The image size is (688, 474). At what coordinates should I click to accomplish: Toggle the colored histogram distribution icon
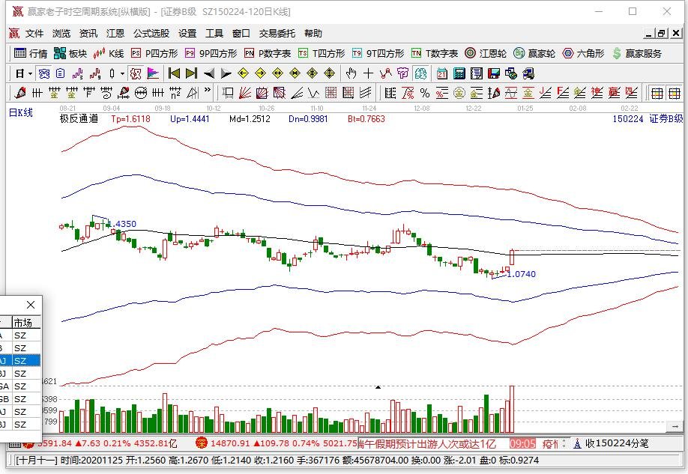click(153, 73)
